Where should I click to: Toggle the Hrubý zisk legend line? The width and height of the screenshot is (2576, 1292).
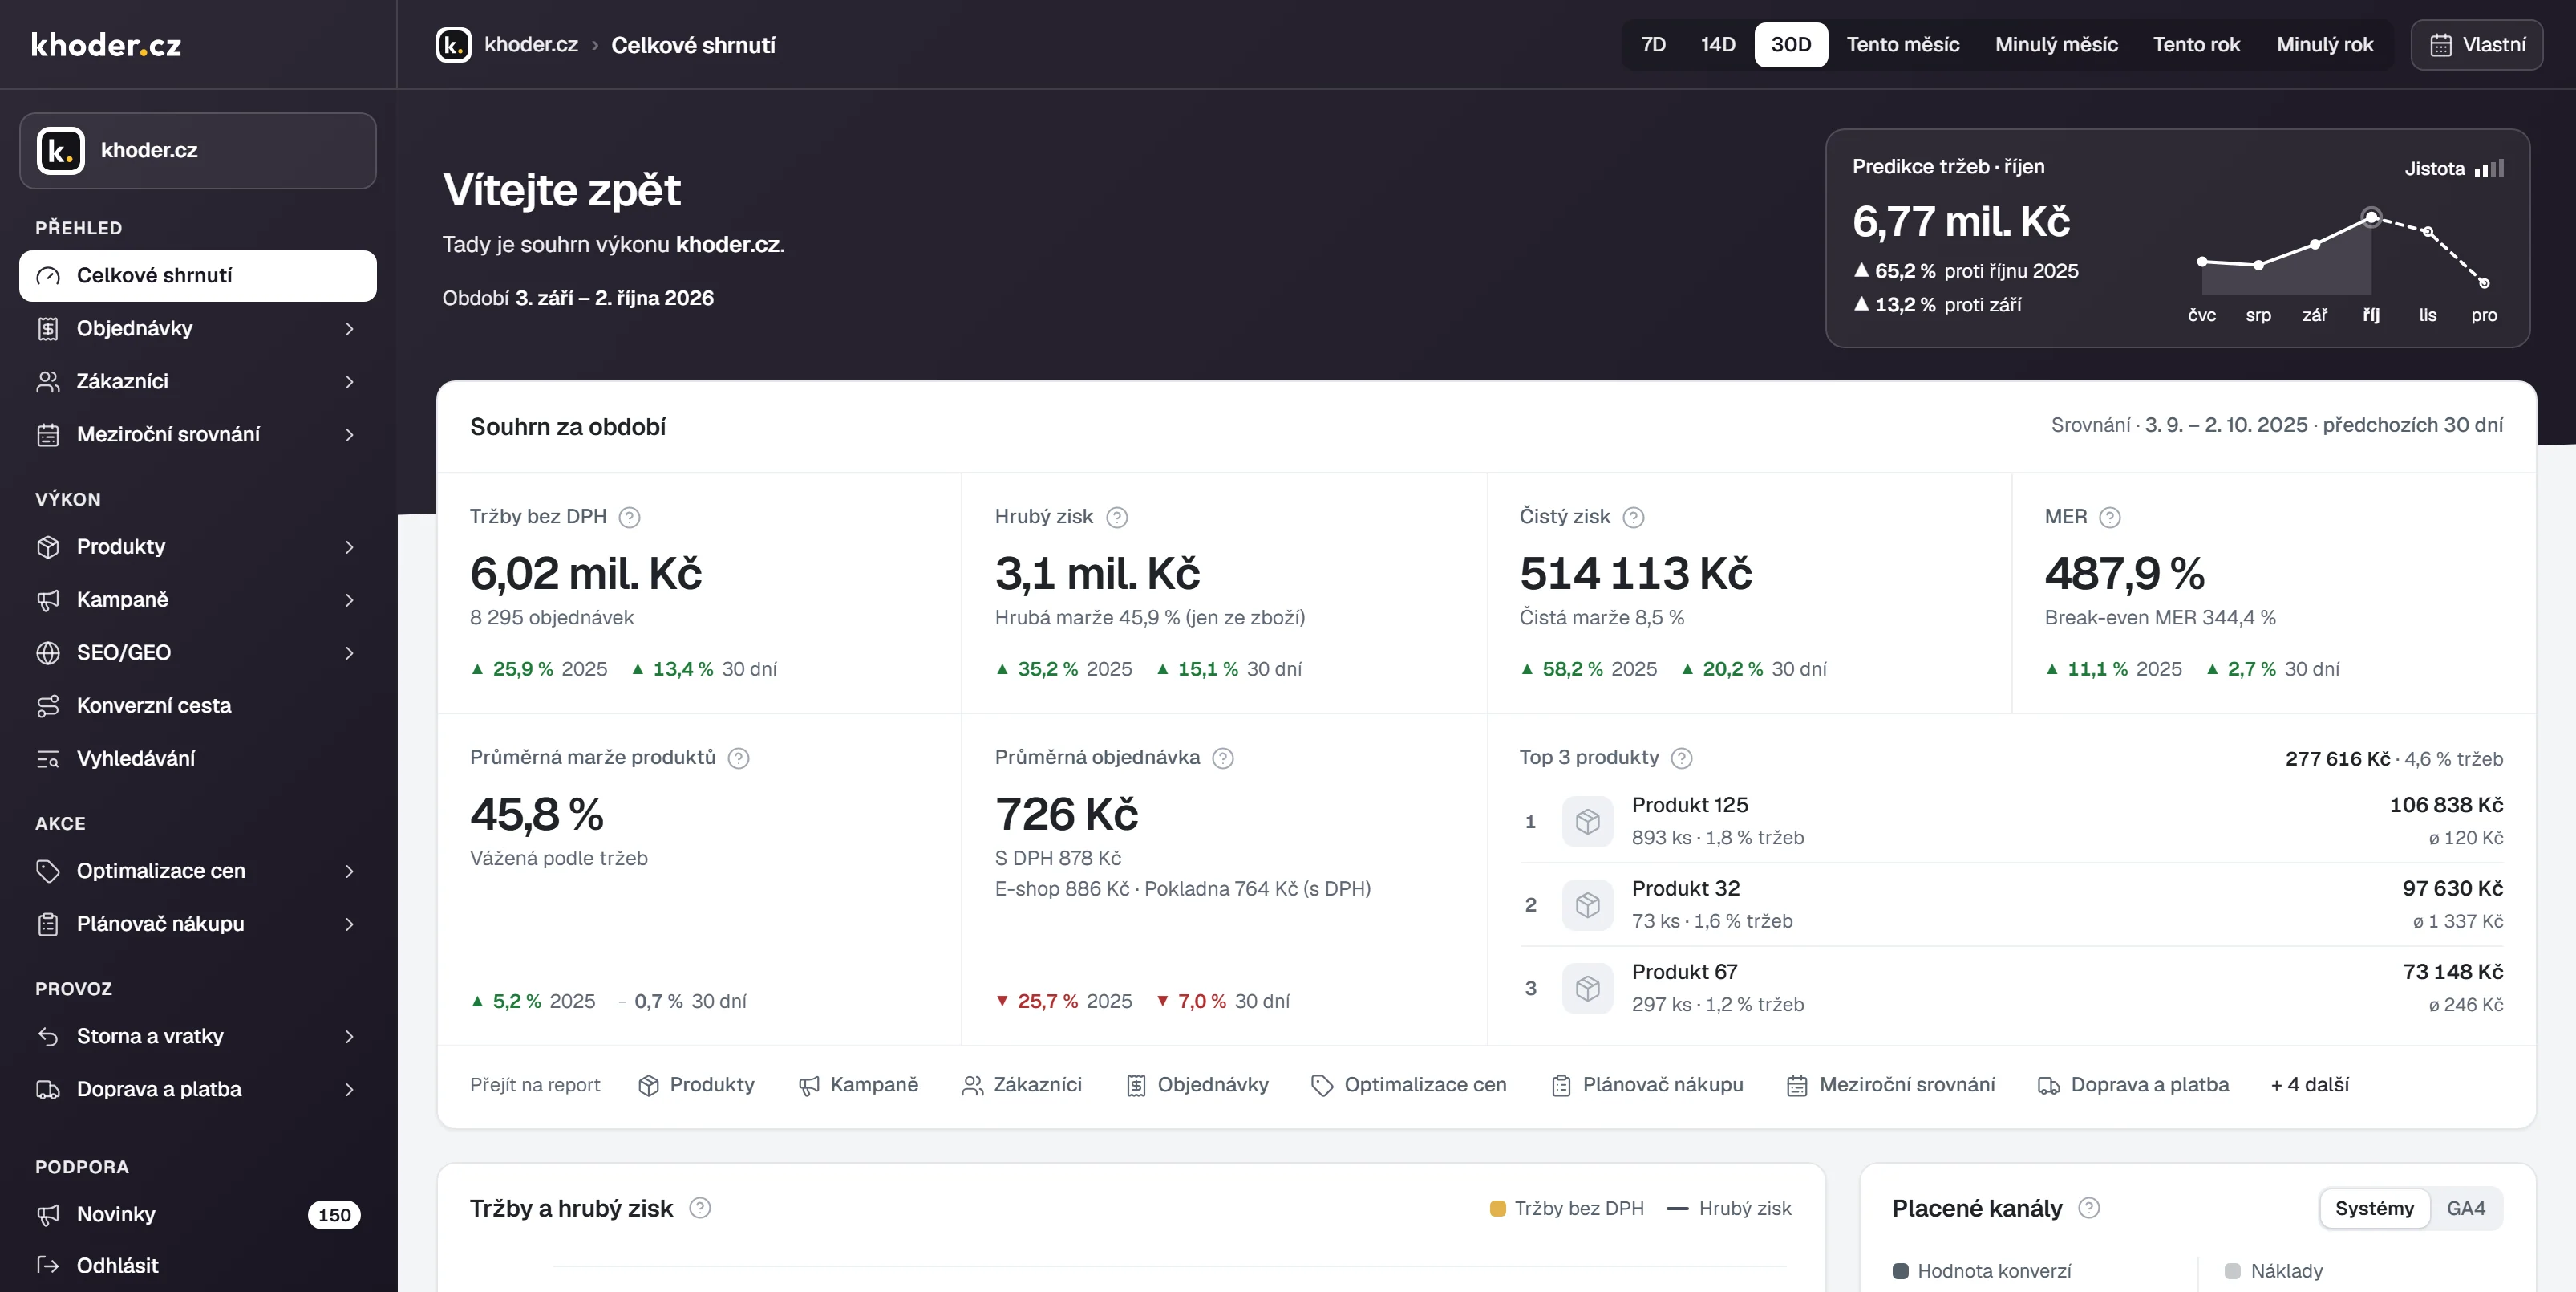pyautogui.click(x=1729, y=1208)
